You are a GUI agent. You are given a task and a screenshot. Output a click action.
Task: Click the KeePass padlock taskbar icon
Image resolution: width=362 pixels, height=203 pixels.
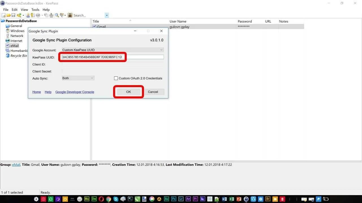coord(246,199)
